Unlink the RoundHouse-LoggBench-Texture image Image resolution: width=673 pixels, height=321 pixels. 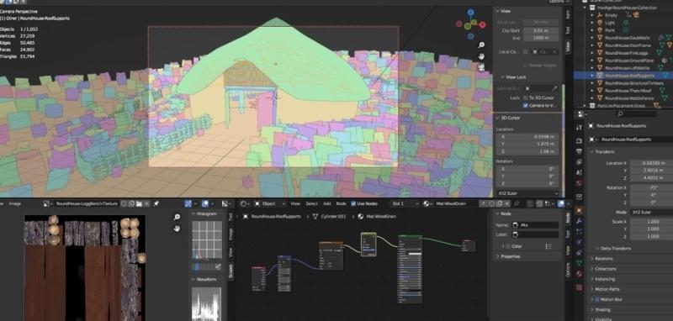(x=146, y=203)
